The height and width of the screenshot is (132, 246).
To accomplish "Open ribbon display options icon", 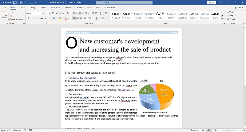I will point(221,2).
